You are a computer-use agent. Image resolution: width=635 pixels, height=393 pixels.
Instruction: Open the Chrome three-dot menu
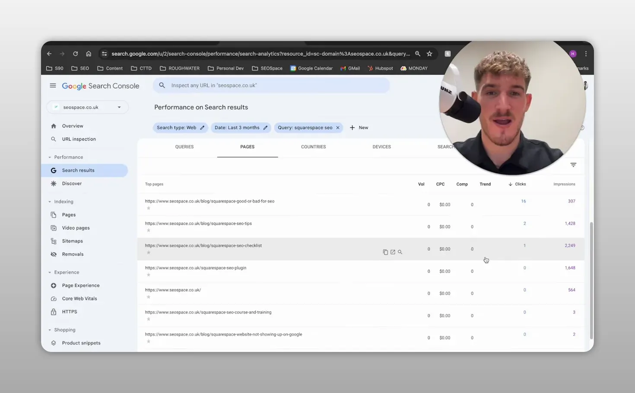click(x=586, y=54)
